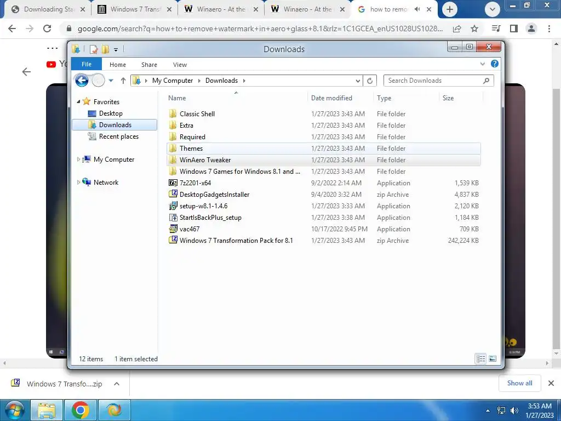Select the Themes folder row
This screenshot has height=421, width=561.
tap(323, 148)
